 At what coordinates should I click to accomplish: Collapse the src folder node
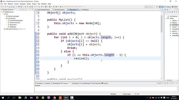click(x=3, y=14)
